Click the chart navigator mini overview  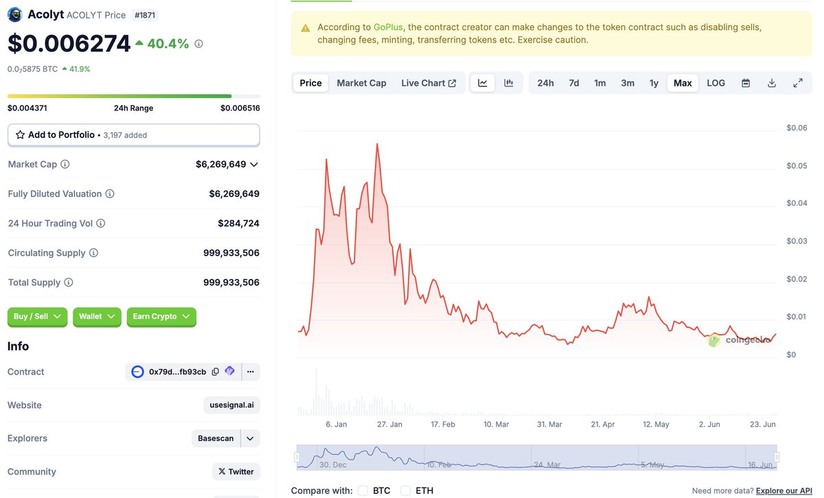tap(537, 457)
